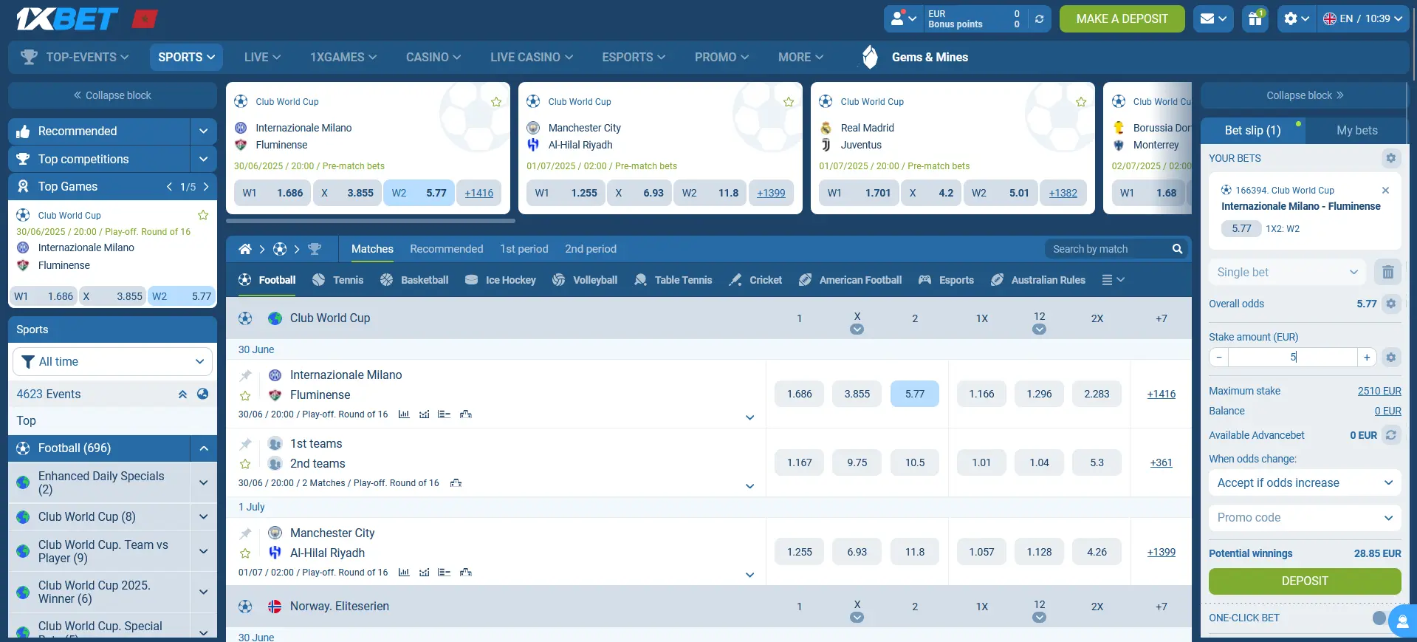Collapse events double-chevron icon
This screenshot has width=1417, height=642.
182,394
